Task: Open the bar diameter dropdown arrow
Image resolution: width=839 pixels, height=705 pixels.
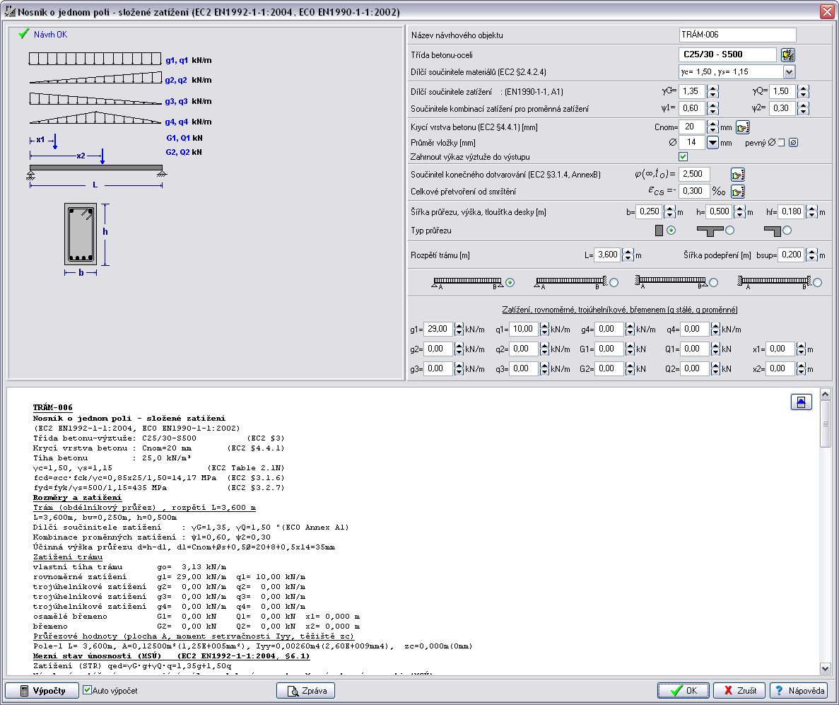Action: tap(712, 142)
